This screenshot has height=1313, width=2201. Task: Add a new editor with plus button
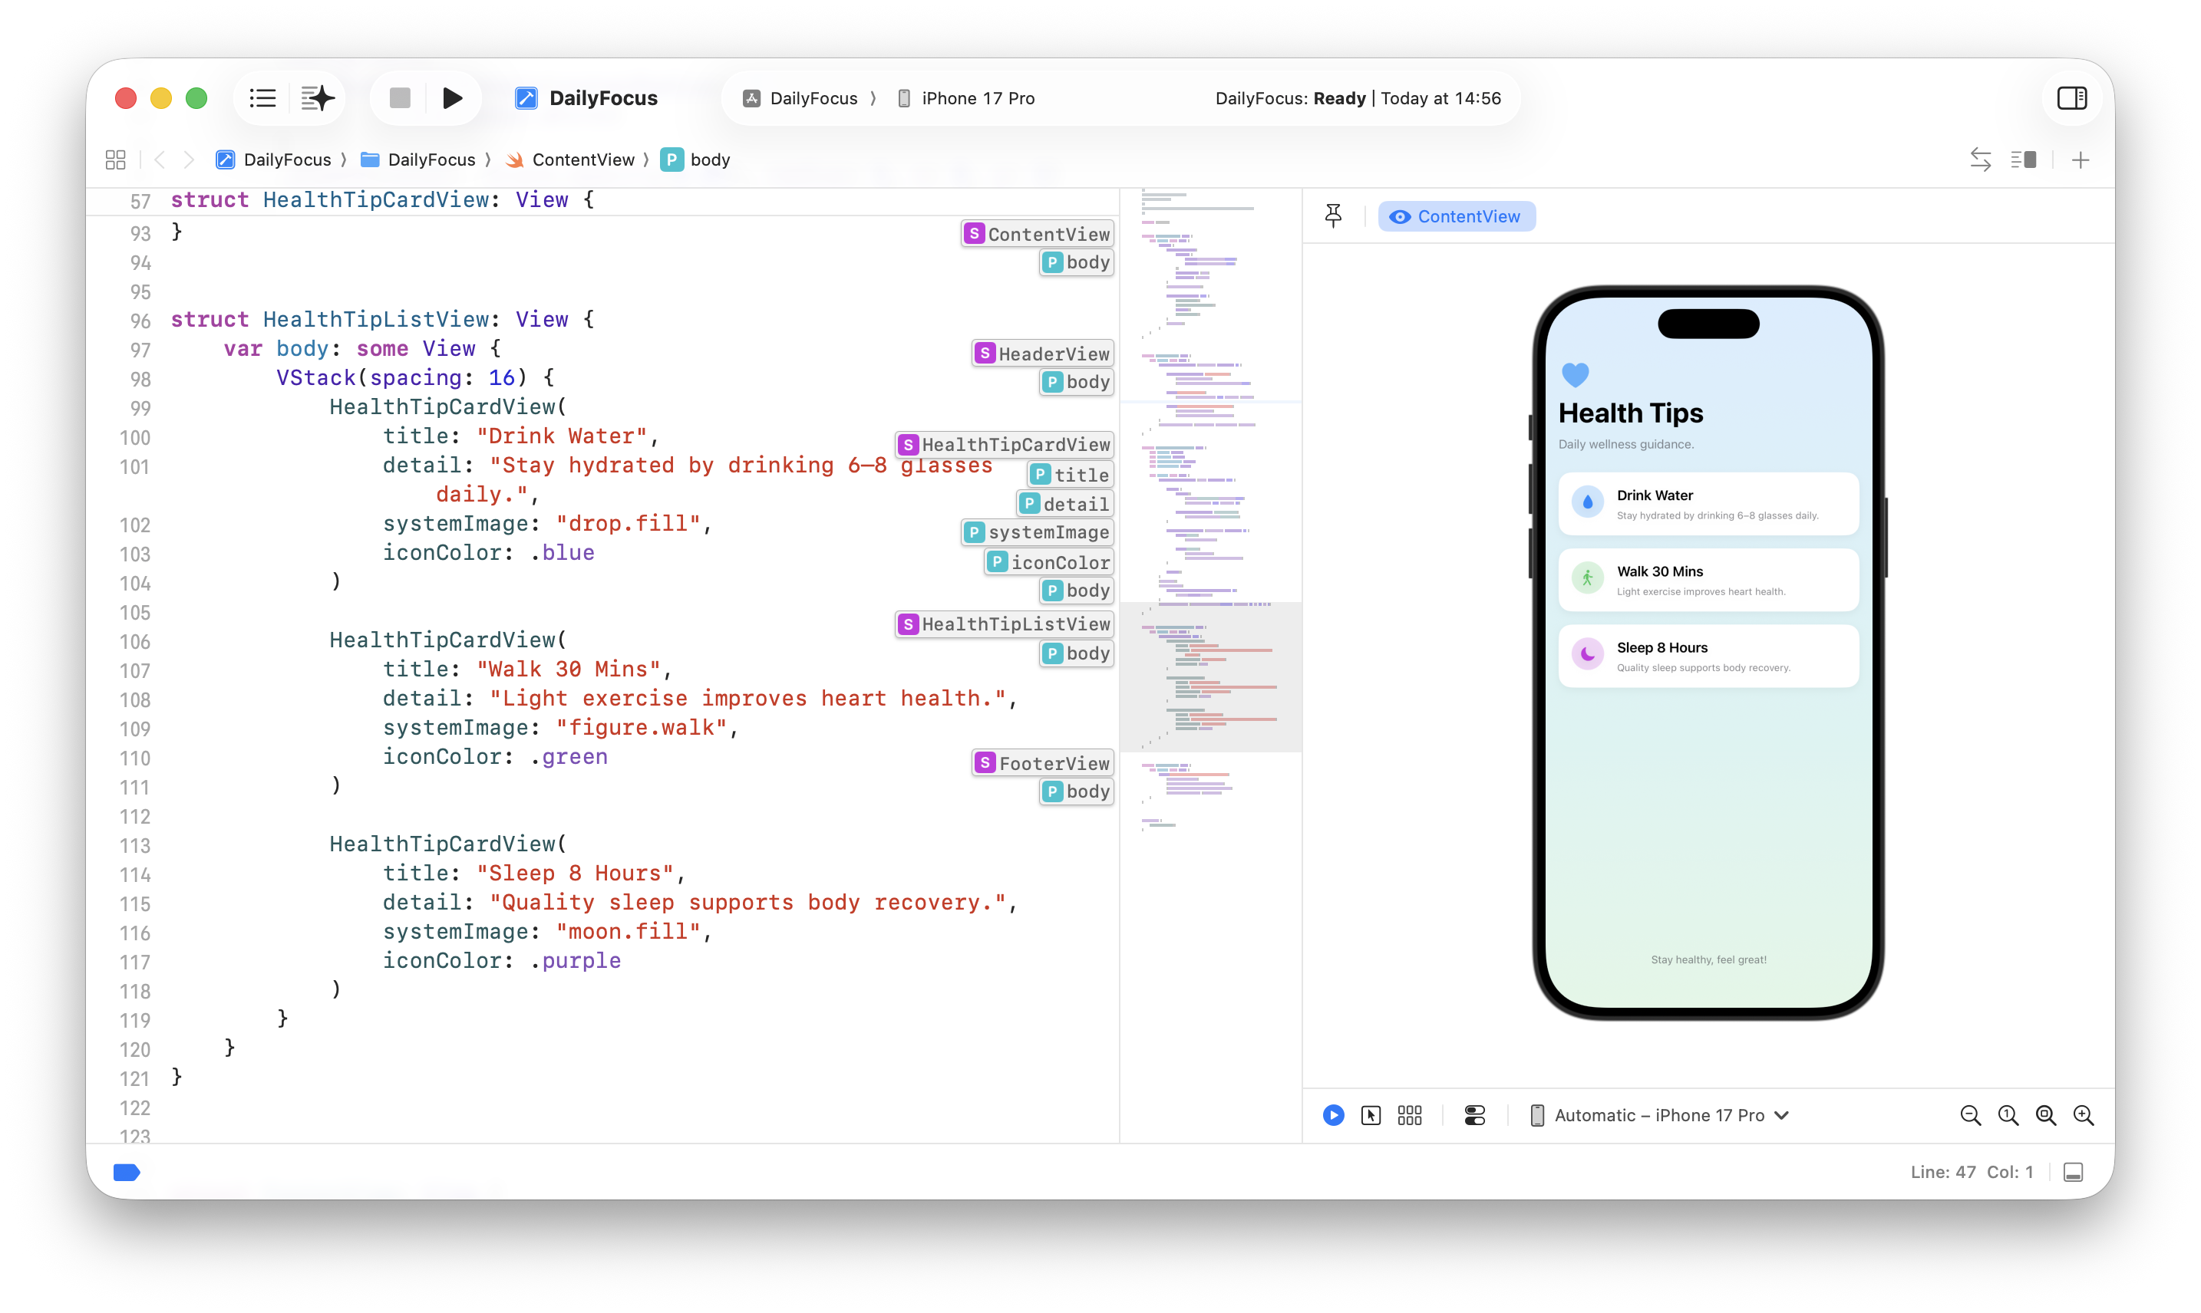[x=2081, y=160]
